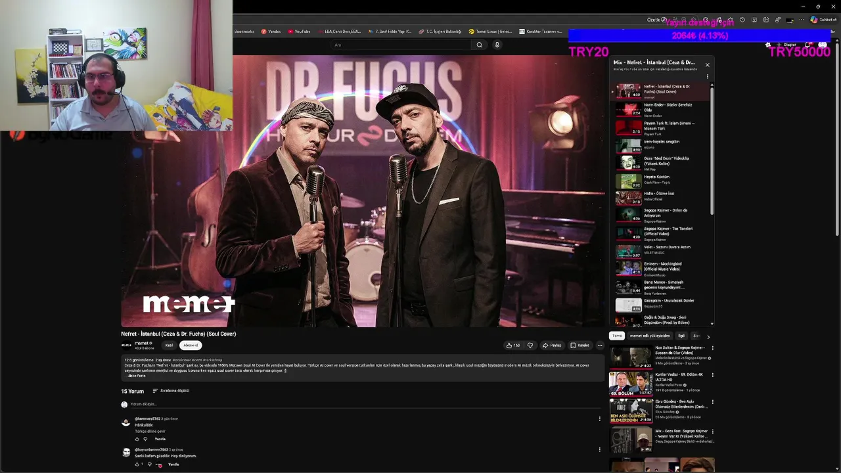The width and height of the screenshot is (841, 473).
Task: Play Sagopa Kajmer - Toz Taneleri playlist item
Action: point(663,233)
